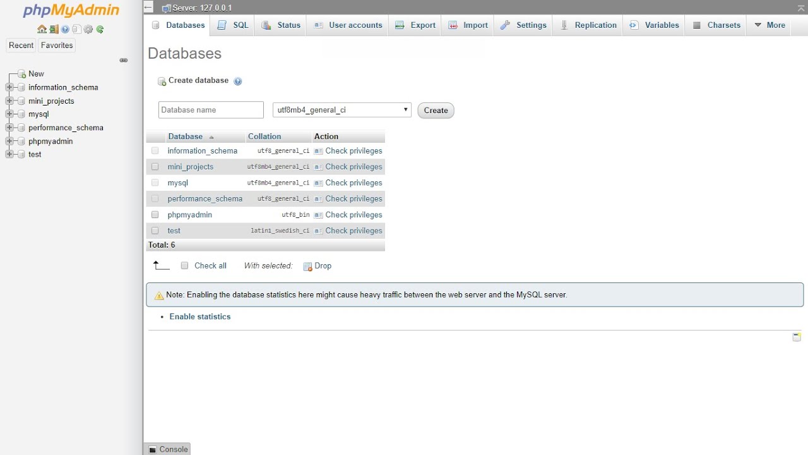The image size is (808, 455).
Task: Click the small bookmark icon near right edge
Action: click(797, 337)
